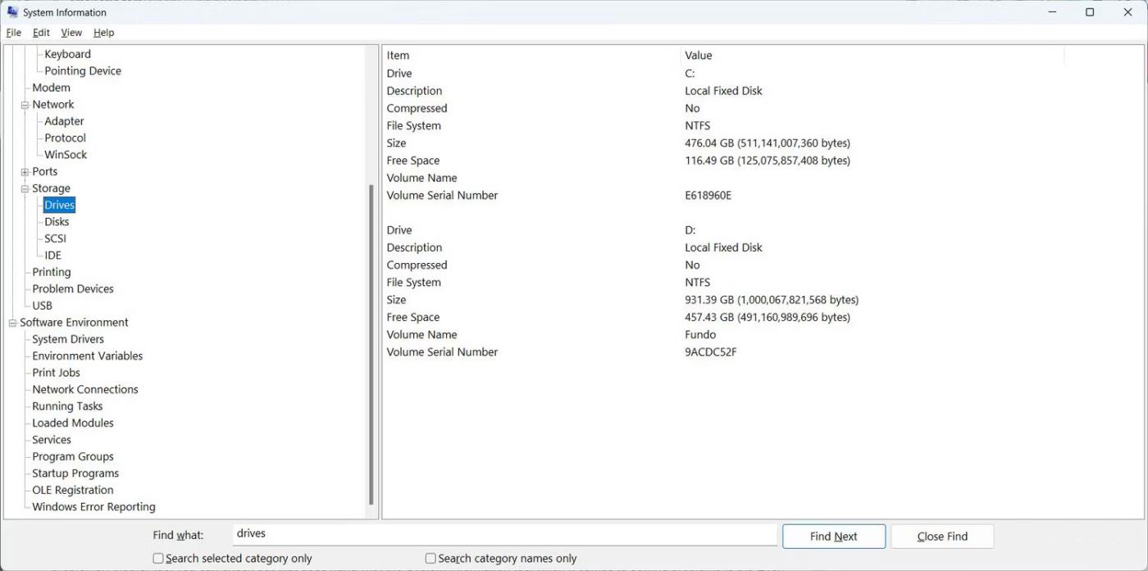Viewport: 1148px width, 571px height.
Task: Click the C: drive value
Action: [x=690, y=74]
